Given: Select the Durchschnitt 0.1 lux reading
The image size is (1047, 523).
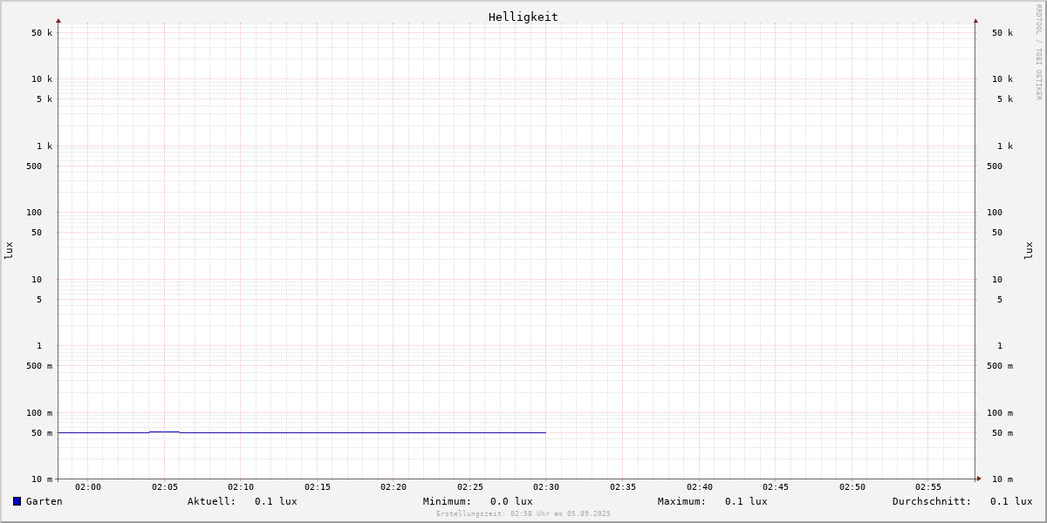Looking at the screenshot, I should click(962, 501).
